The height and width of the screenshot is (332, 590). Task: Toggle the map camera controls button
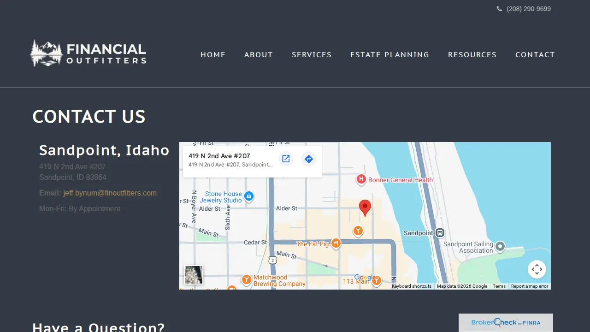click(537, 269)
